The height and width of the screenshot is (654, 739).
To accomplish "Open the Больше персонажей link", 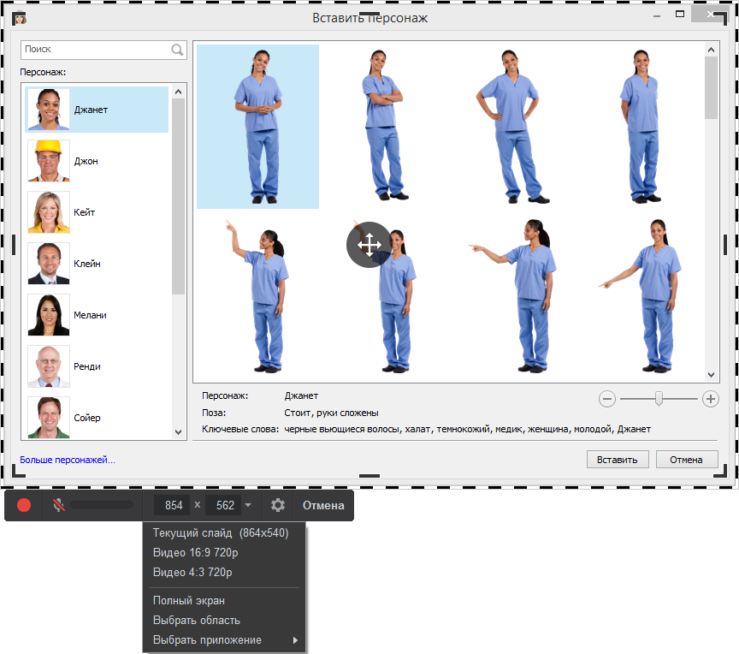I will 68,460.
